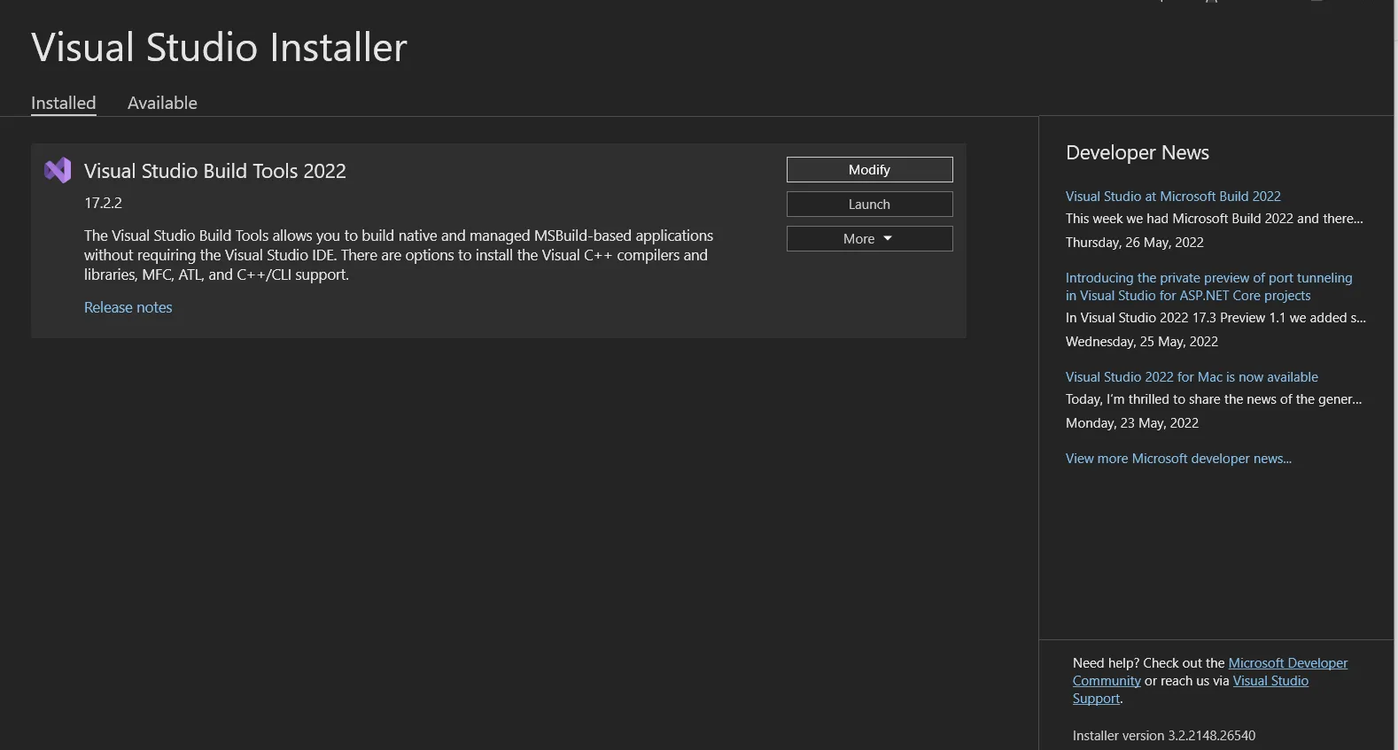Click the 'Visual Studio Installer' heading
Viewport: 1398px width, 750px height.
click(x=219, y=47)
